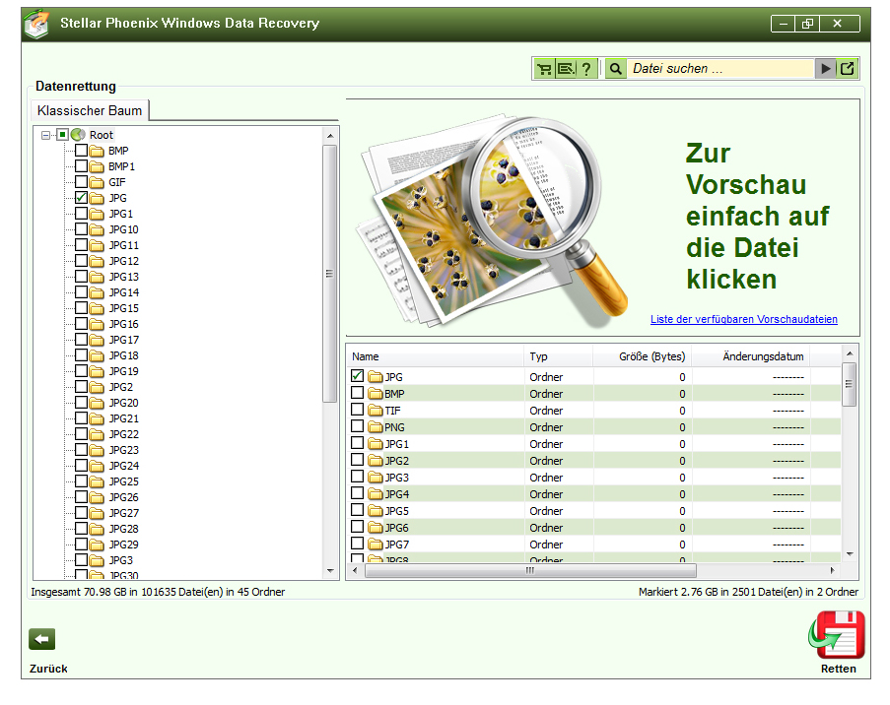Click JPG20 folder icon in tree
Viewport: 890px width, 705px height.
tap(97, 404)
